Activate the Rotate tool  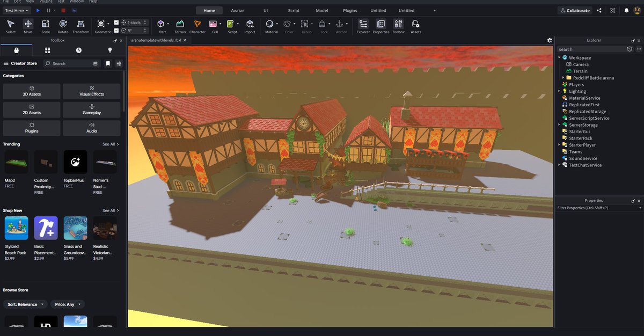63,26
